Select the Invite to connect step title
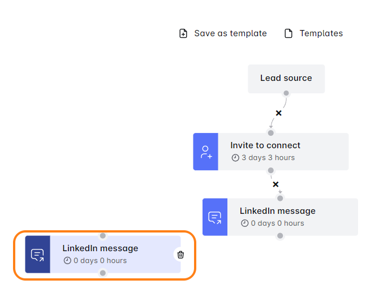Viewport: 366px width, 297px height. (265, 145)
